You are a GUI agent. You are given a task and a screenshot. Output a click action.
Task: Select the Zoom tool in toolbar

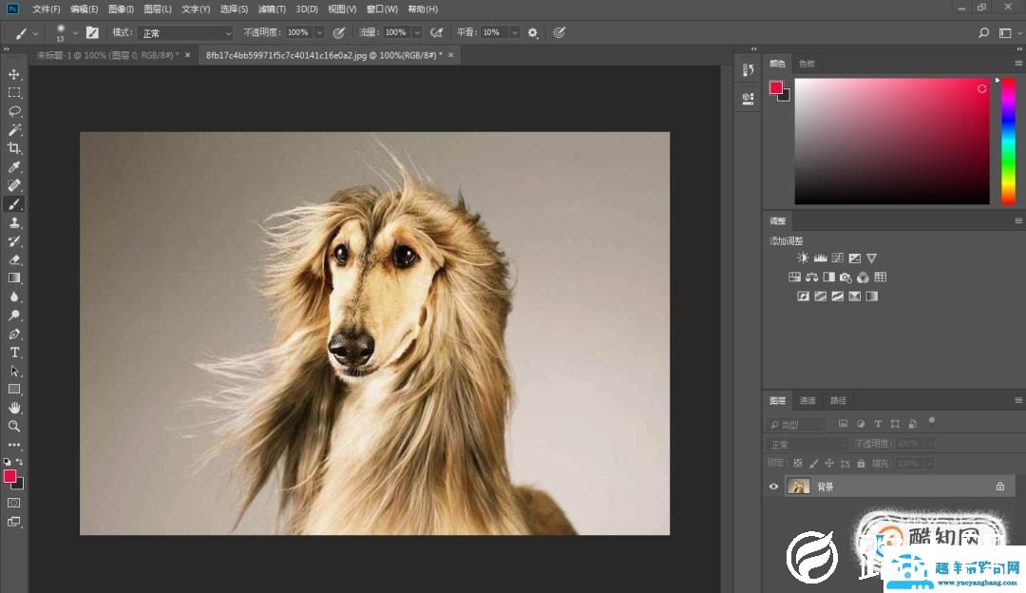pos(14,427)
